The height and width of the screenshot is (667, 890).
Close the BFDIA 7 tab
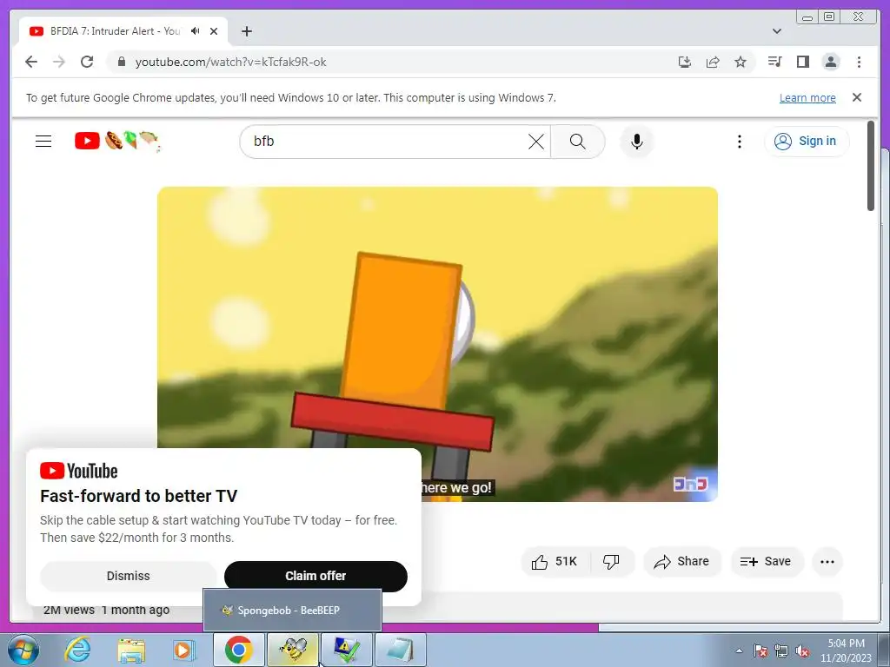tap(214, 31)
